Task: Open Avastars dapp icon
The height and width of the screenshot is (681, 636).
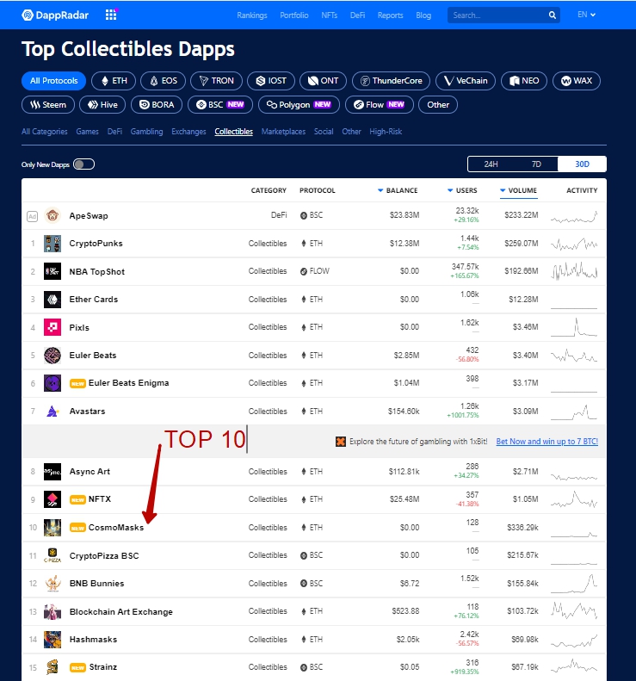Action: (52, 411)
